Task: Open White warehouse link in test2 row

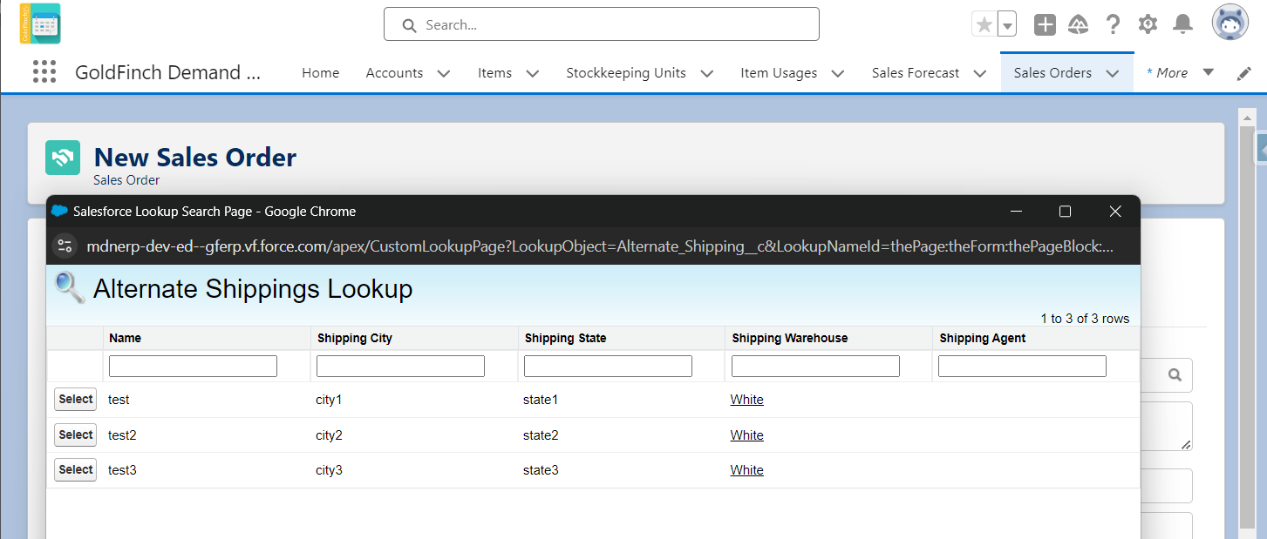Action: click(x=746, y=435)
